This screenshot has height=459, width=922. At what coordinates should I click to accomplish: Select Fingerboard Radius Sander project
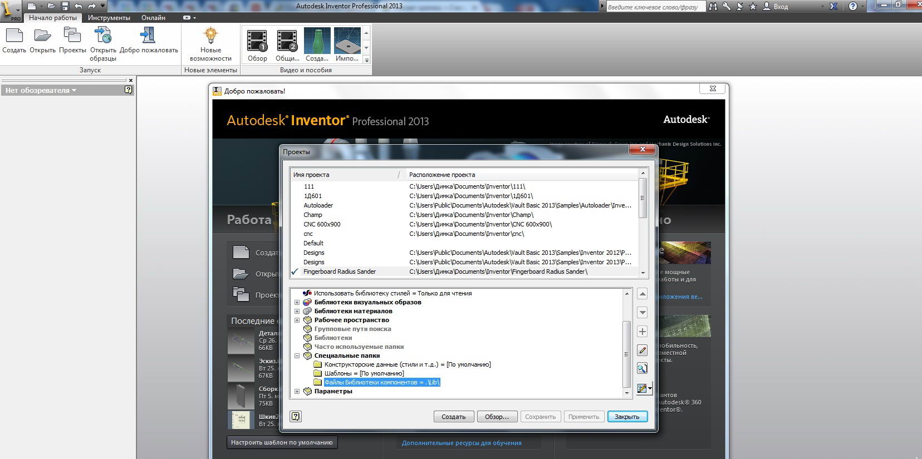click(x=464, y=272)
